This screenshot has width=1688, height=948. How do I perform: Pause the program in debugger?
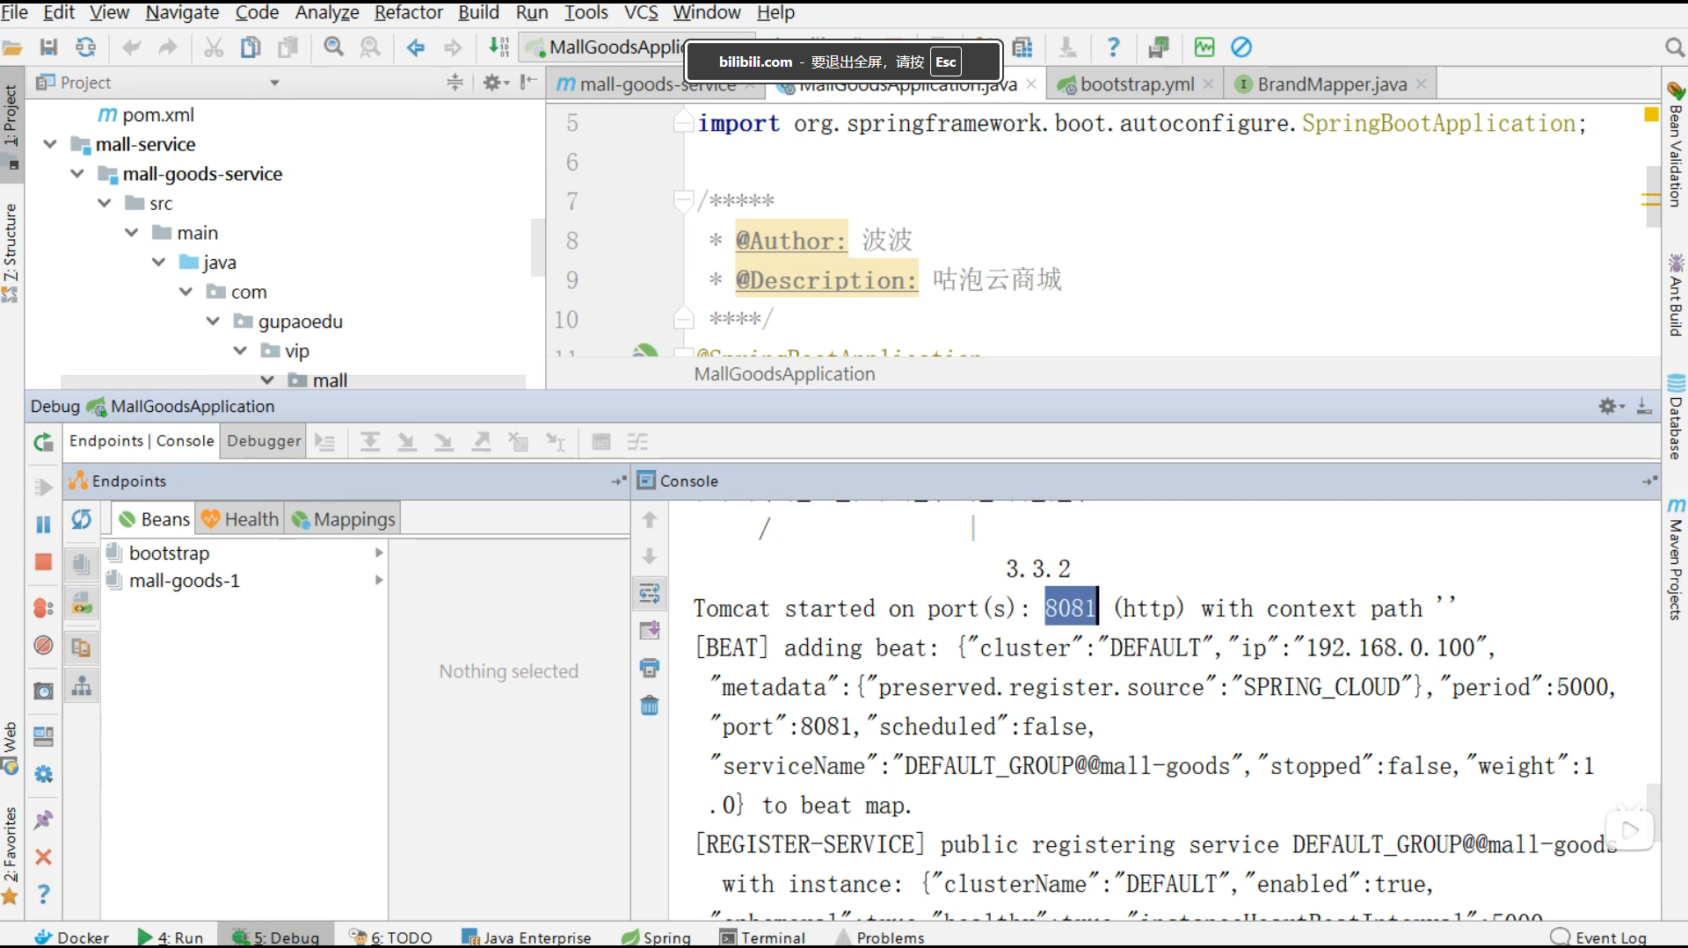(x=43, y=525)
